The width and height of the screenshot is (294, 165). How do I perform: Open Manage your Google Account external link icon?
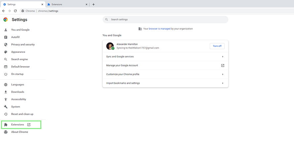[x=223, y=65]
